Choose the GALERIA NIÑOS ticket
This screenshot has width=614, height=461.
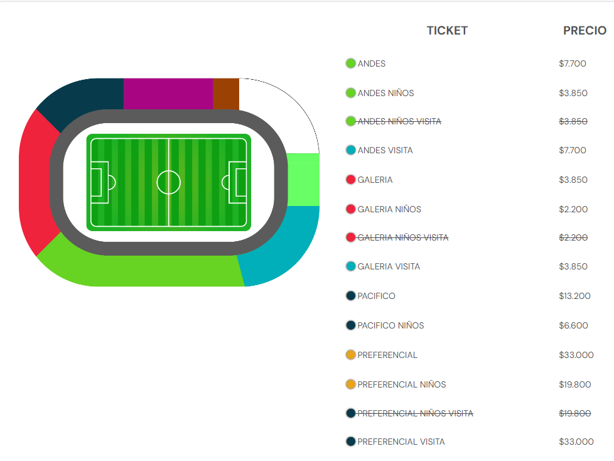(389, 209)
